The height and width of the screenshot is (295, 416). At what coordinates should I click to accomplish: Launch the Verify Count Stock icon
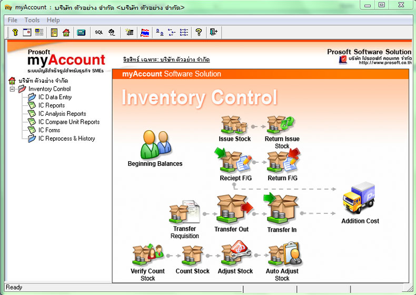(x=148, y=254)
